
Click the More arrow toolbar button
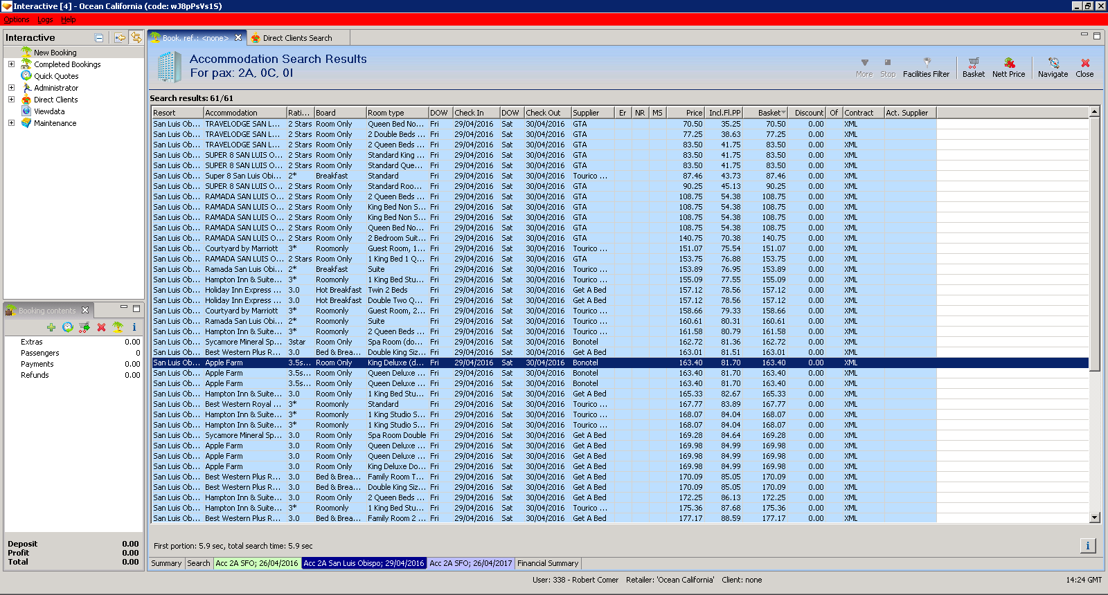click(x=864, y=67)
